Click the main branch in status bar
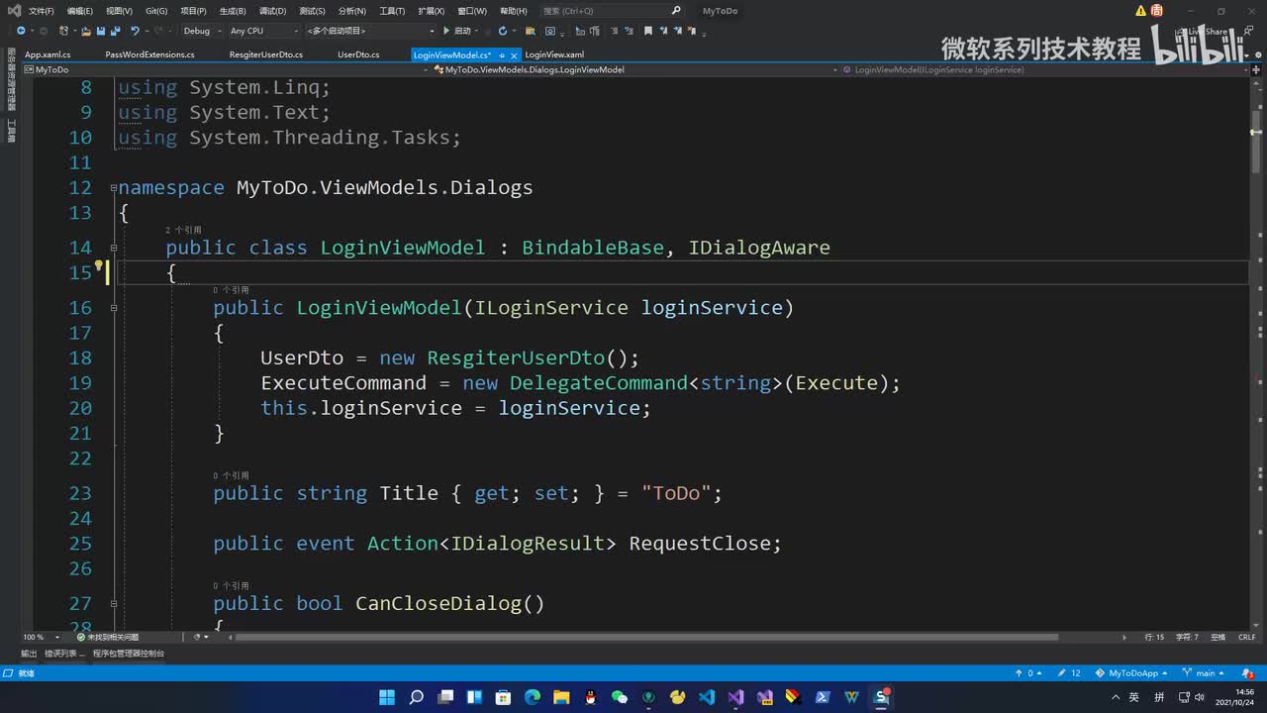Screen dimensions: 1267x713 (1205, 673)
